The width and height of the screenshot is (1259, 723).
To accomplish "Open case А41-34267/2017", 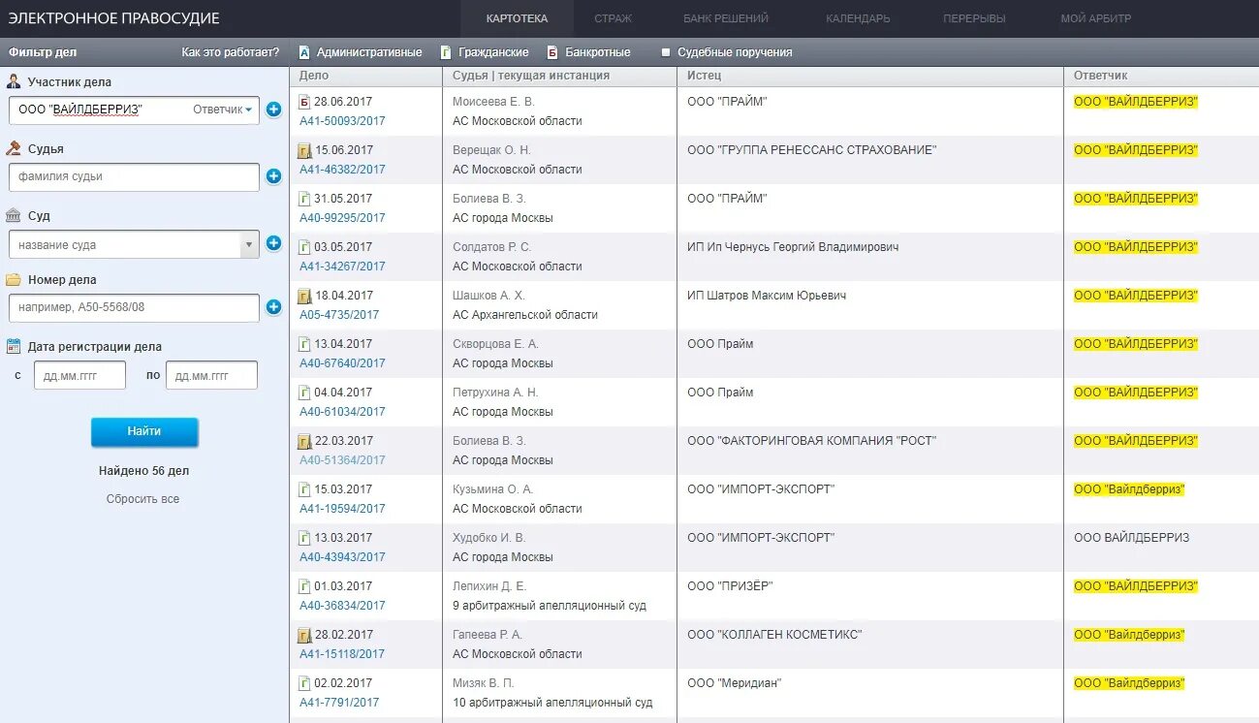I will coord(342,267).
